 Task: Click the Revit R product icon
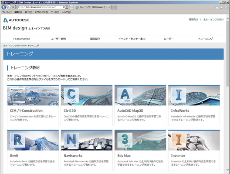[17, 140]
